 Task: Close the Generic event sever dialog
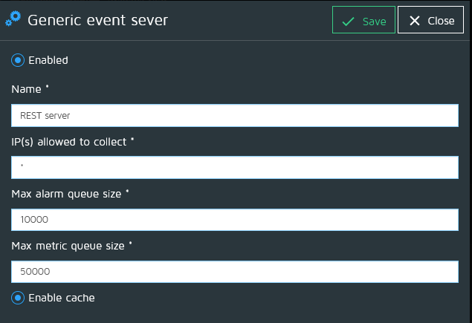click(430, 20)
